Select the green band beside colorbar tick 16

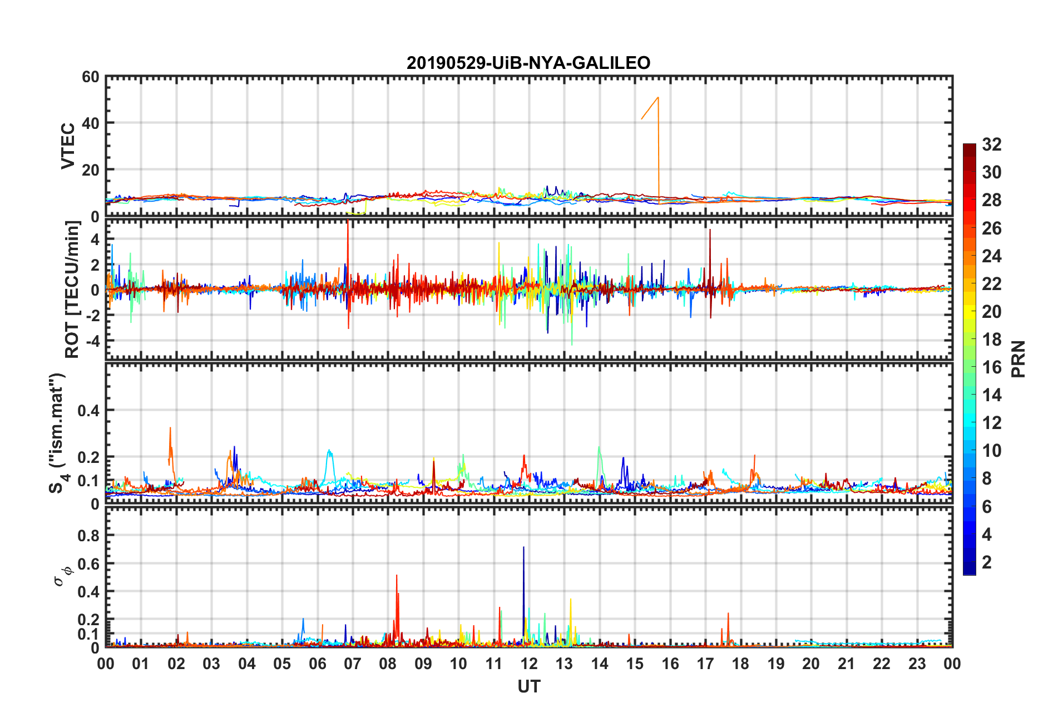point(970,367)
